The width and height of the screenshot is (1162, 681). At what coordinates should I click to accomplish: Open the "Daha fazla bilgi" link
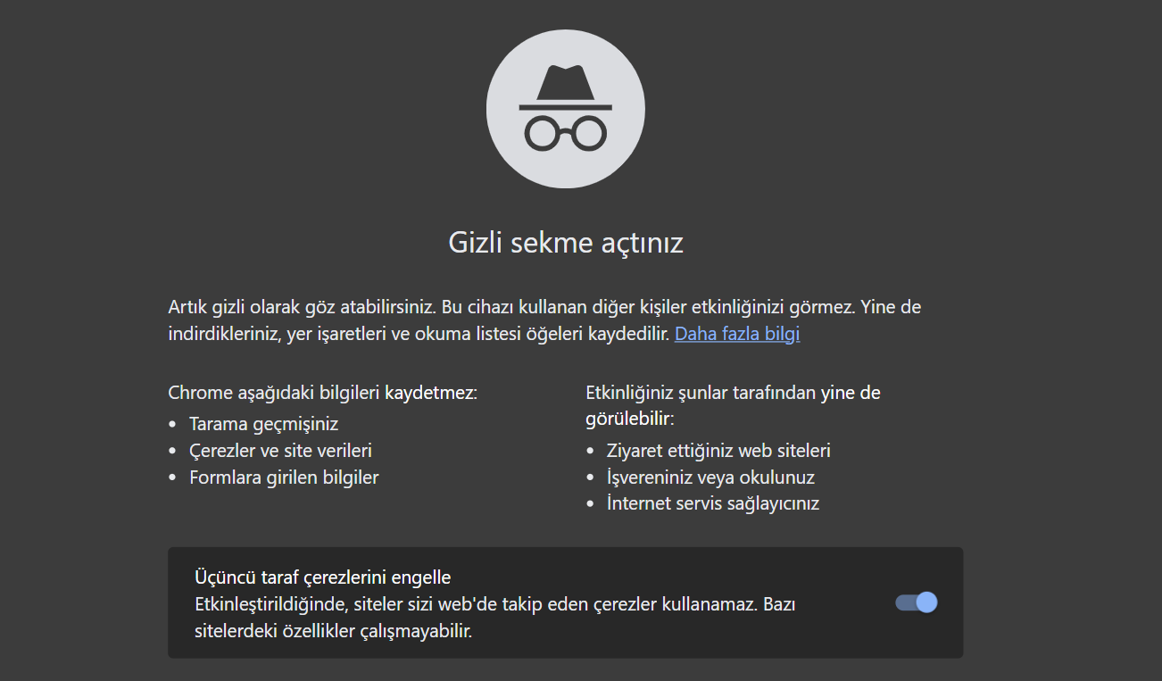tap(737, 334)
